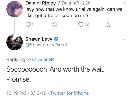
Task: Open Dalaini Ripley's profile picture
Action: (x=15, y=9)
